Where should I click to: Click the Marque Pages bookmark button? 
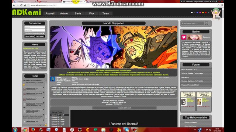[x=57, y=112]
